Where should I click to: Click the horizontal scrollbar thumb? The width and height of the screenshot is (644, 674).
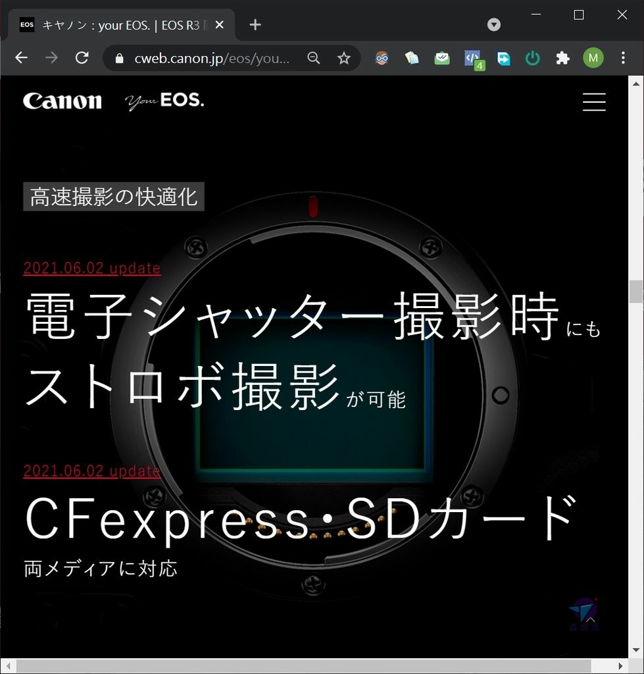point(303,666)
